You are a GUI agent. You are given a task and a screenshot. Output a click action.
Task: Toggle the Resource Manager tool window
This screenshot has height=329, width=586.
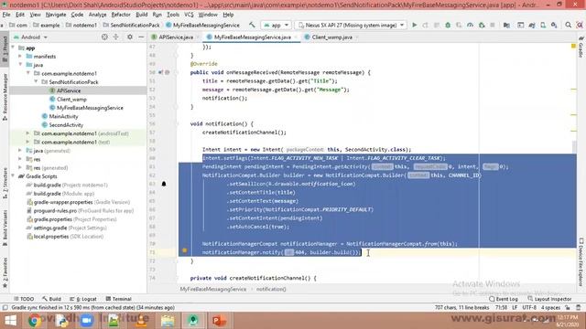(x=5, y=97)
